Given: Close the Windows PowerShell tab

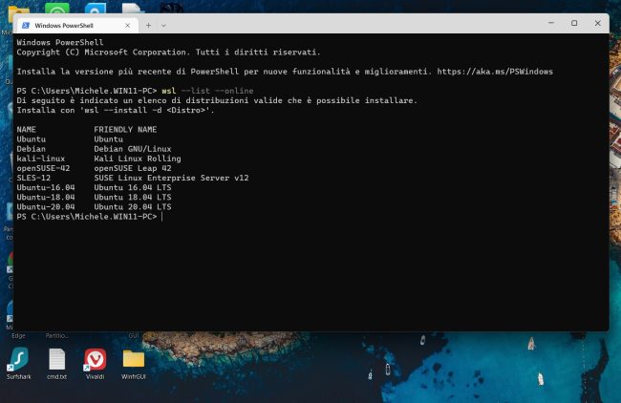Looking at the screenshot, I should 127,26.
